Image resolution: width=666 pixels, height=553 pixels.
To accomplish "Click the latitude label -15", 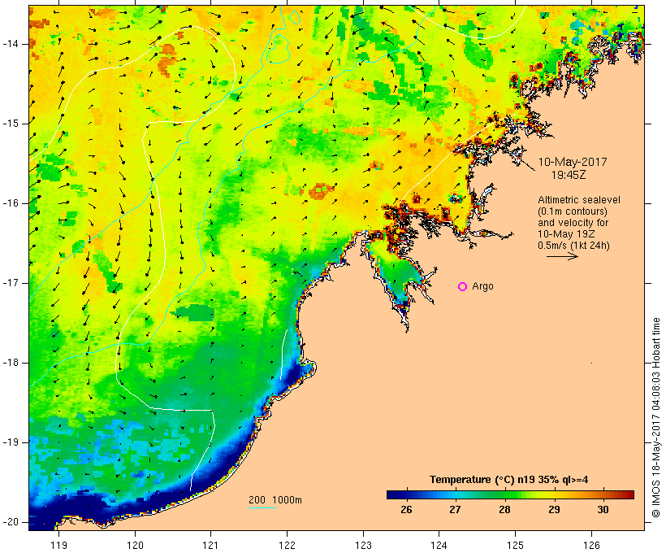I will pos(11,124).
